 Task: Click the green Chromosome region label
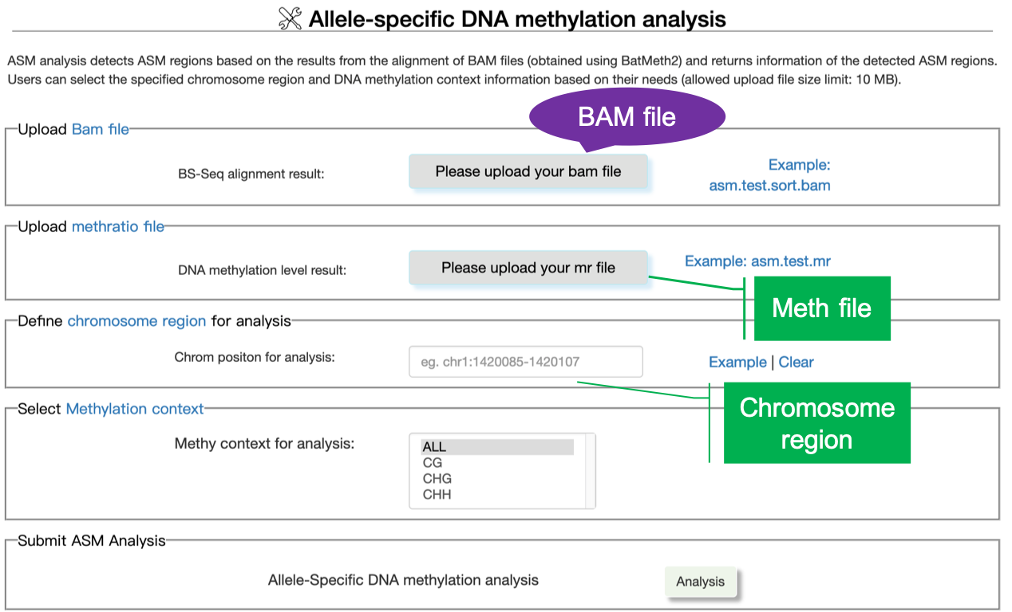[x=816, y=423]
